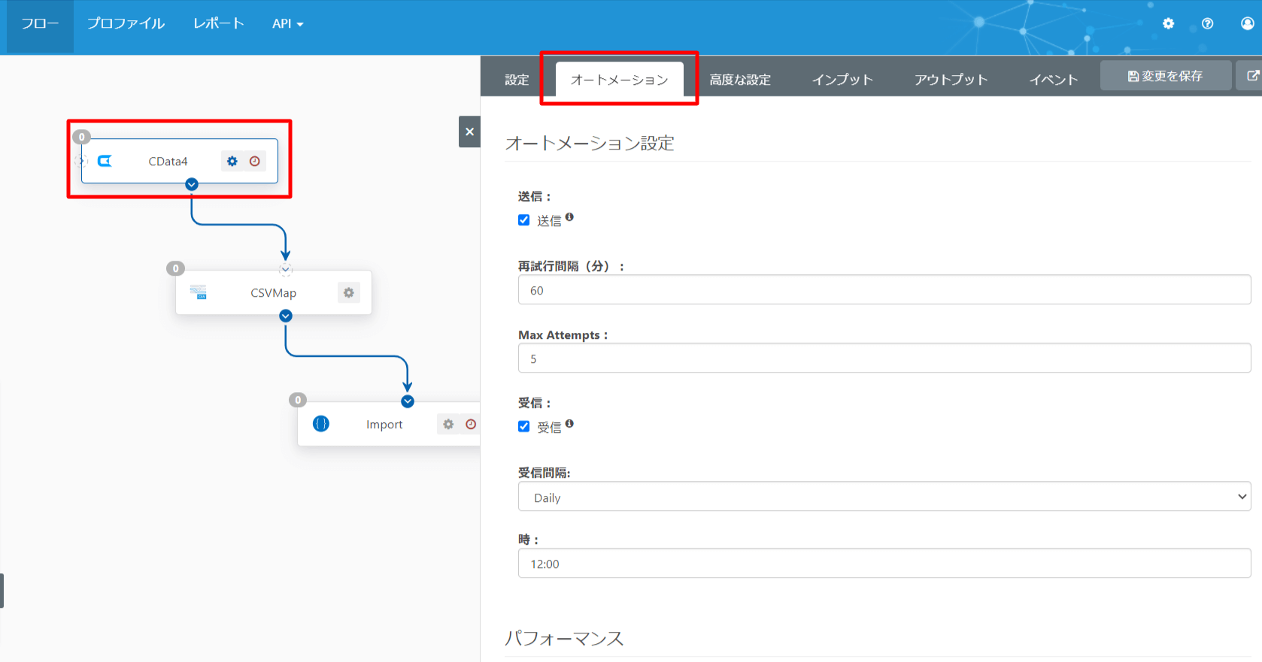Open CSVMap connector gear settings
1262x662 pixels.
(x=348, y=292)
